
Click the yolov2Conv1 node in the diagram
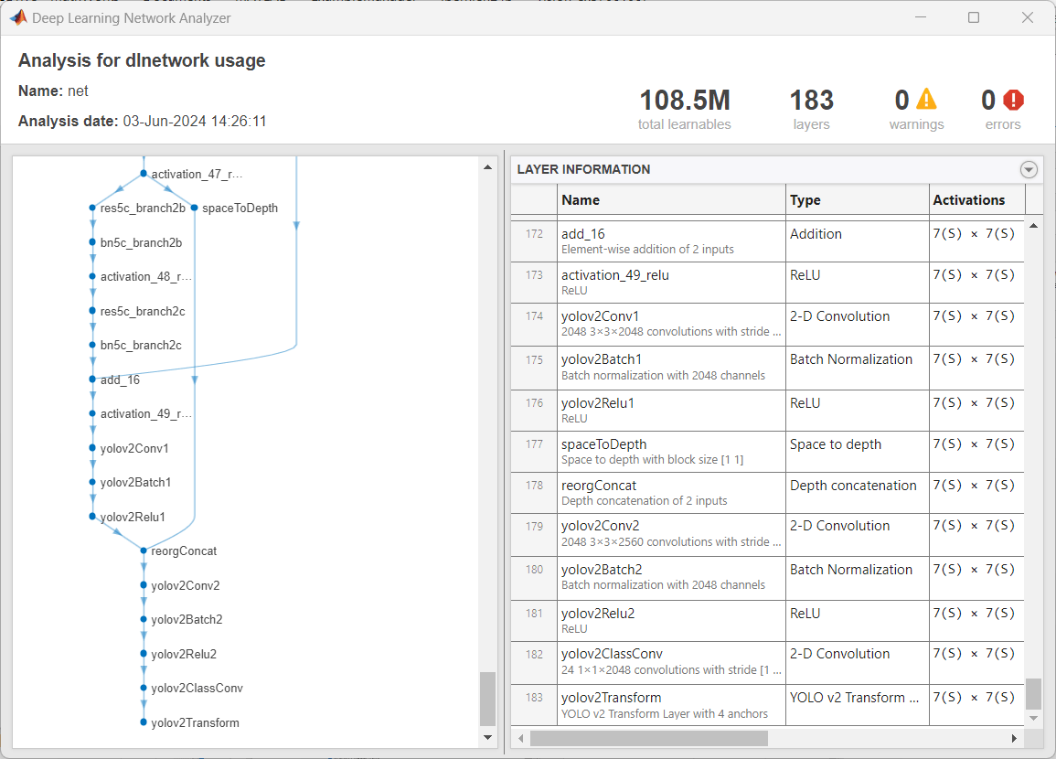[x=92, y=448]
